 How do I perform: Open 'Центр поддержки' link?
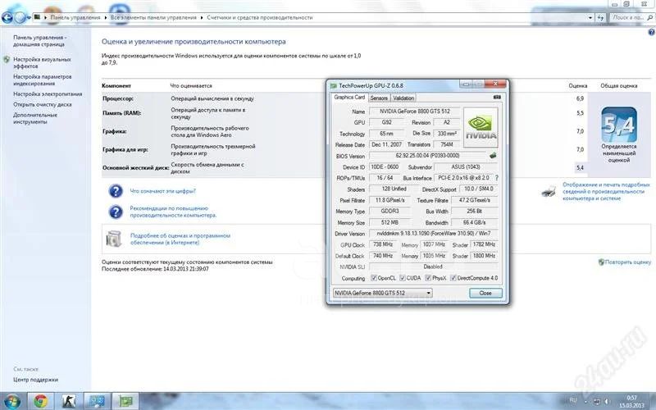[x=35, y=380]
